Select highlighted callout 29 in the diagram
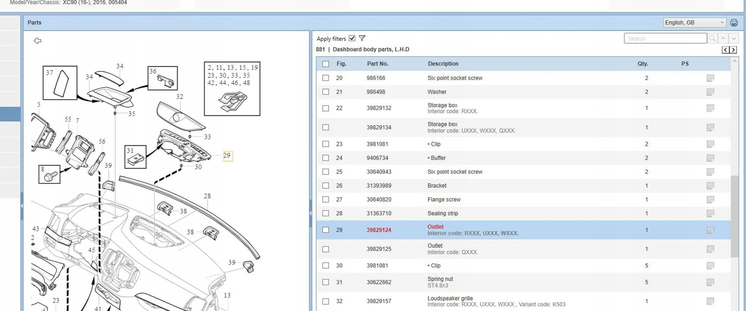746x311 pixels. tap(228, 156)
